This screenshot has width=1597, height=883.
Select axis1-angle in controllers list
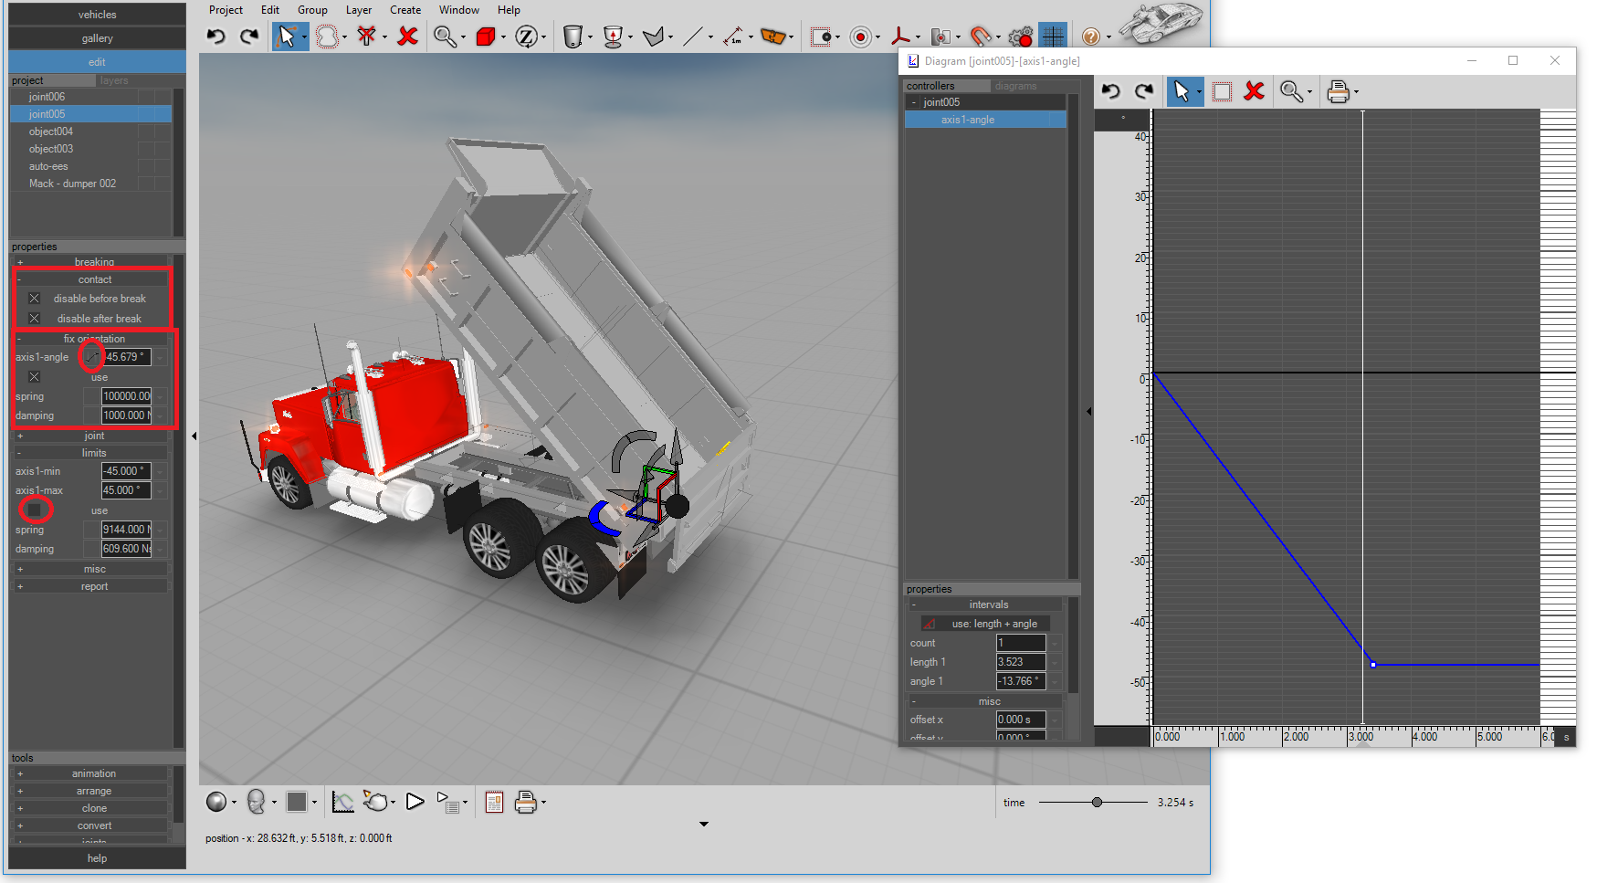point(985,120)
